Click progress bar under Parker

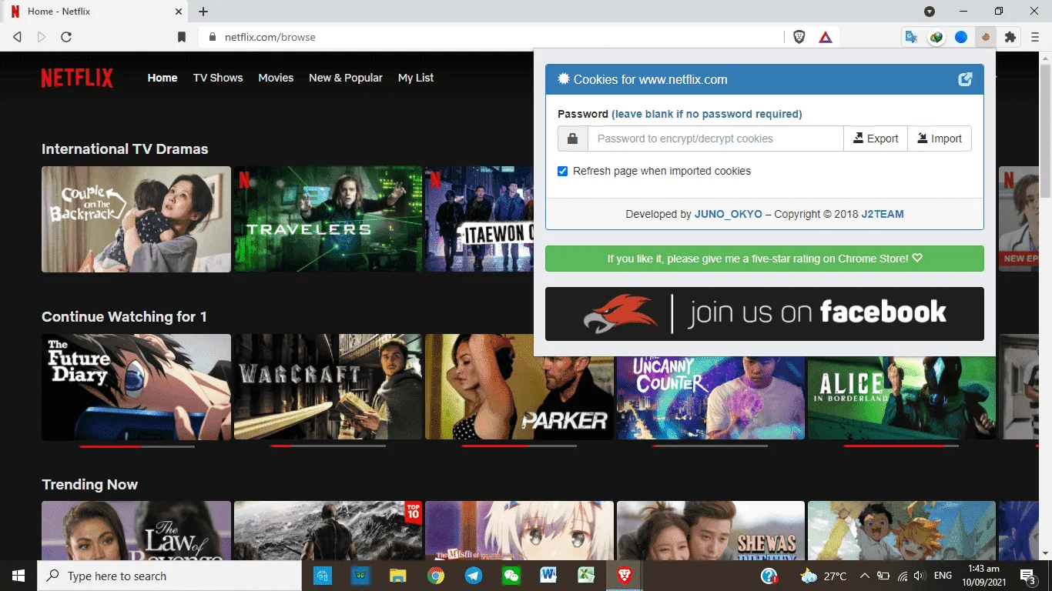[x=520, y=446]
